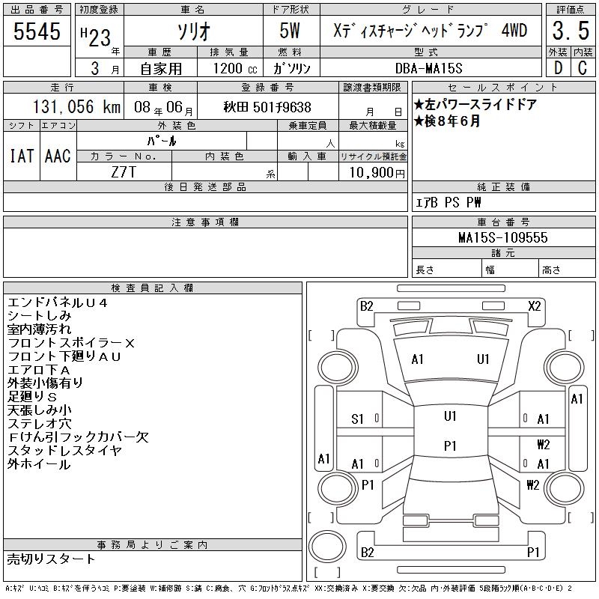The height and width of the screenshot is (599, 599).
Task: Click the interior grade C
Action: [583, 68]
